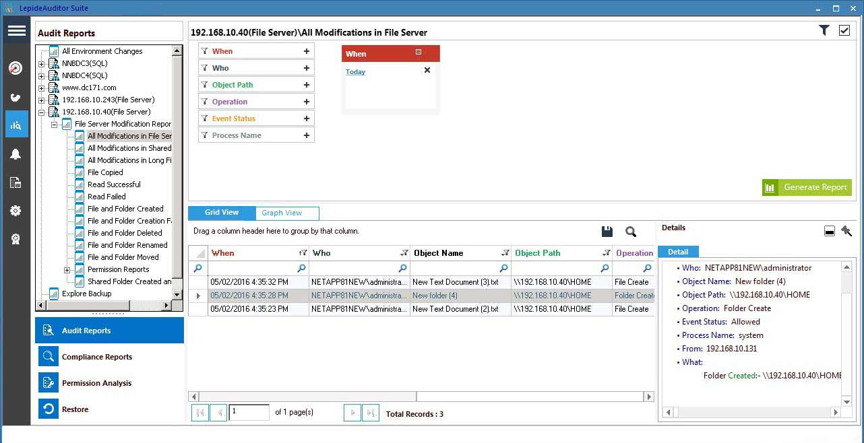This screenshot has width=864, height=443.
Task: Select the Read Failed report
Action: (106, 197)
